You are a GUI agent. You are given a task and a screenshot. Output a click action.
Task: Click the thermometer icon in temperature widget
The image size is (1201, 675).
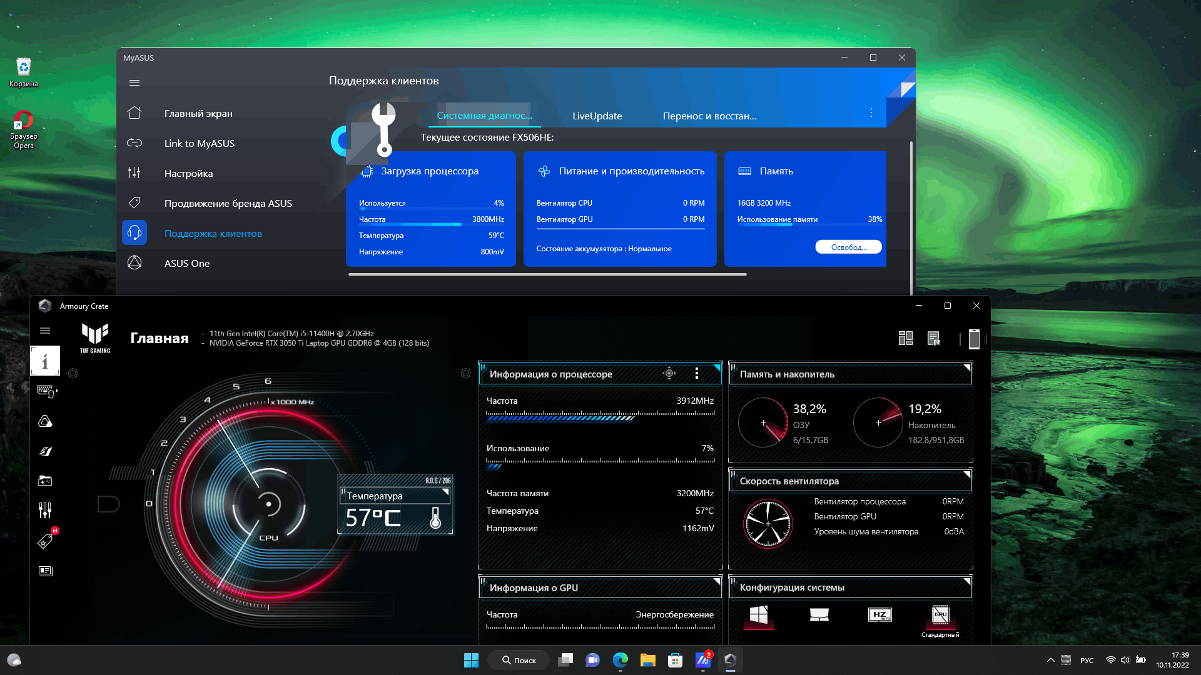tap(435, 518)
